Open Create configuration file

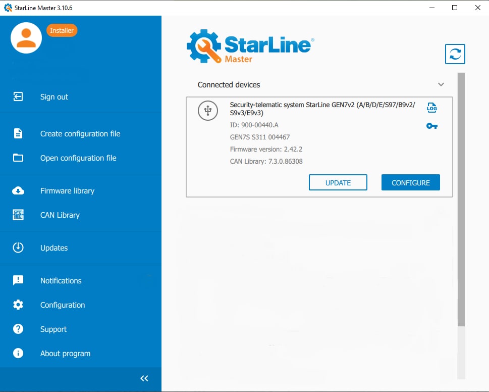(x=80, y=134)
